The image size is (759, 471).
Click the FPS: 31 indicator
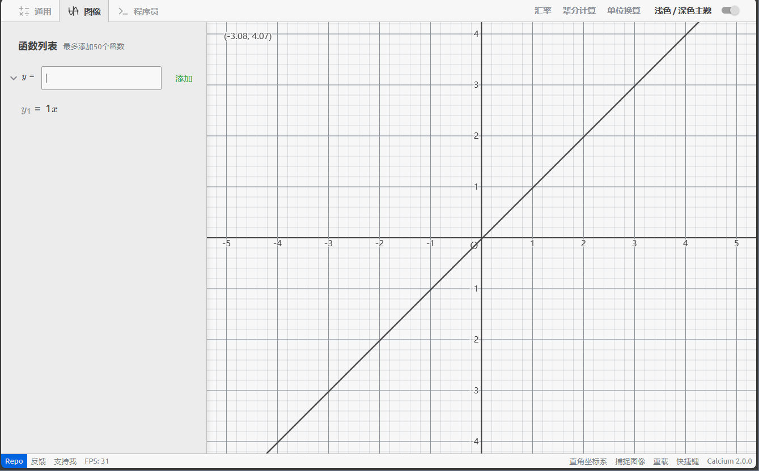[97, 461]
